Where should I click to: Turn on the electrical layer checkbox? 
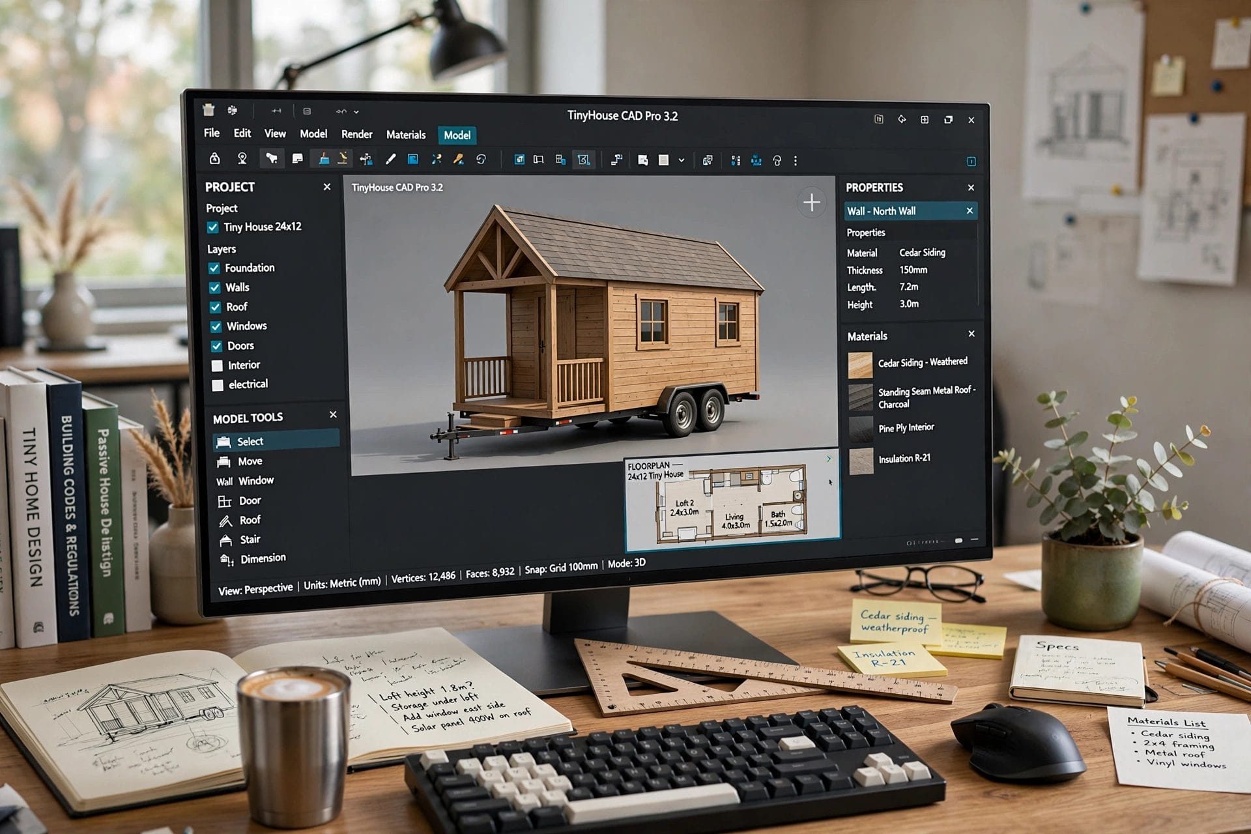pyautogui.click(x=218, y=385)
